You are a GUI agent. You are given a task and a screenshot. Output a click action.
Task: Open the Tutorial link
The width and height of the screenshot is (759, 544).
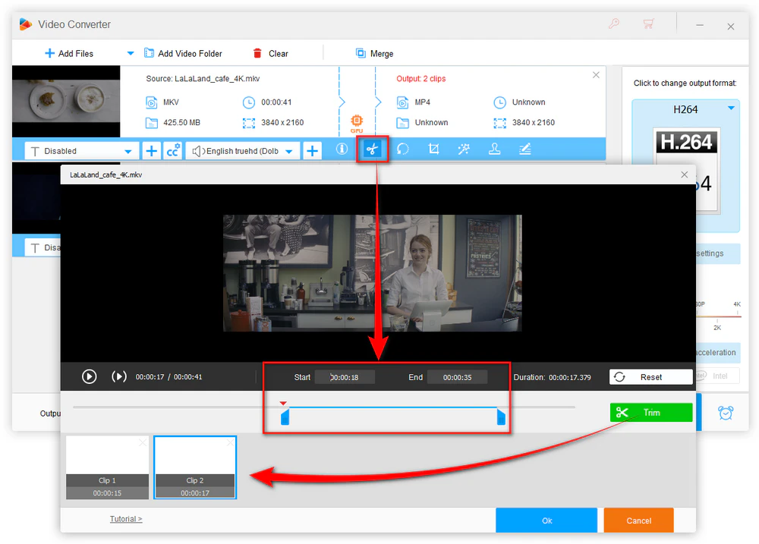pos(126,519)
